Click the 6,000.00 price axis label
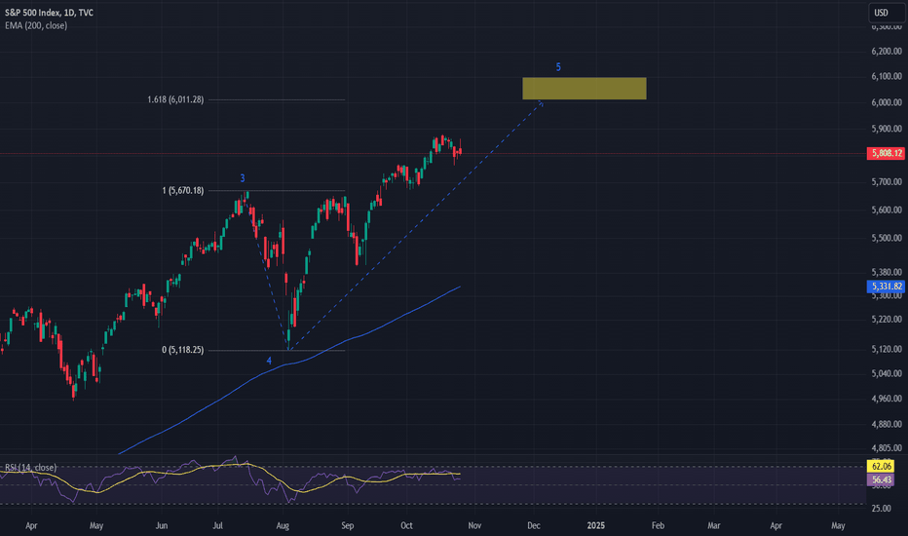908x536 pixels. click(x=887, y=102)
